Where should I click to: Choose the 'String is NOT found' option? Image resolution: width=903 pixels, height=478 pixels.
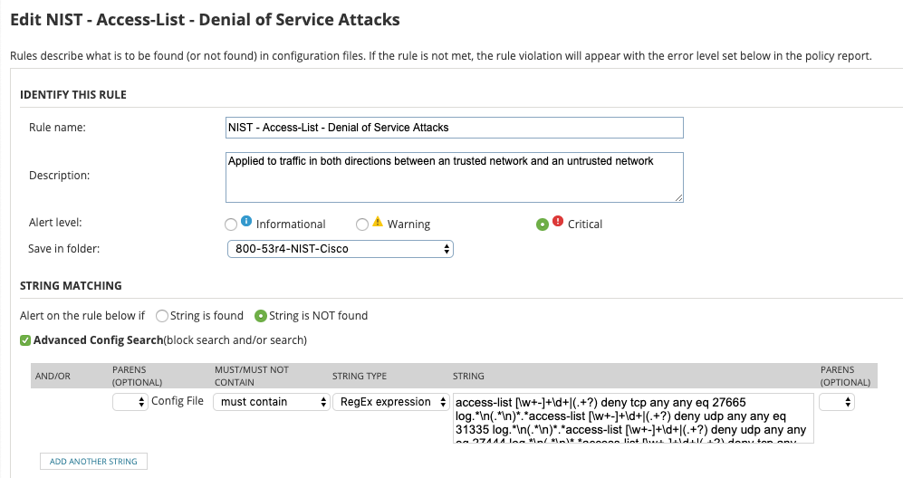tap(261, 316)
